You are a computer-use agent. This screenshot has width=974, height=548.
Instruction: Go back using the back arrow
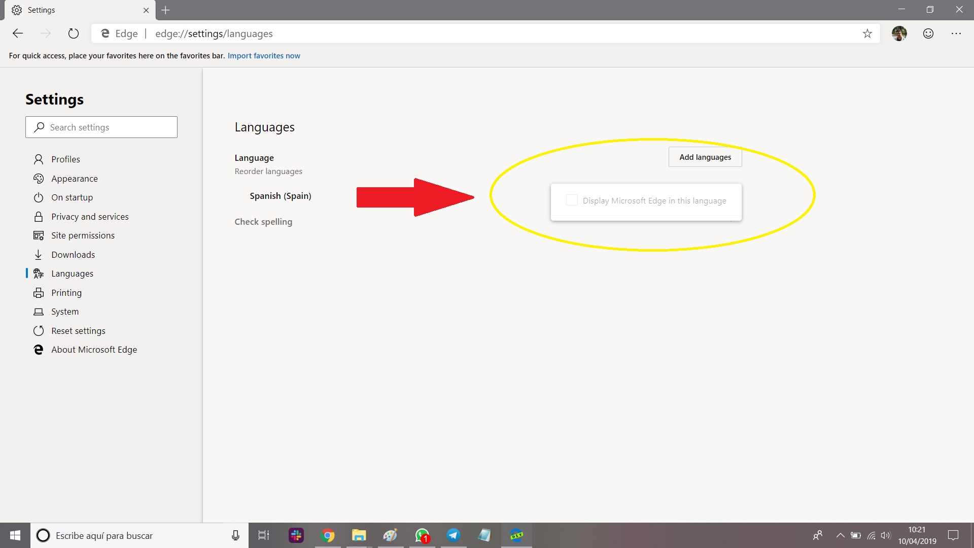click(x=18, y=33)
